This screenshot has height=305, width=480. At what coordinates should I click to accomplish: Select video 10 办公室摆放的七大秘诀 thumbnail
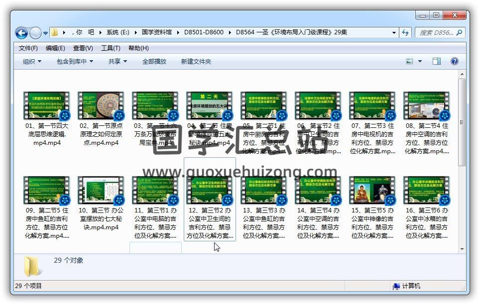[101, 190]
